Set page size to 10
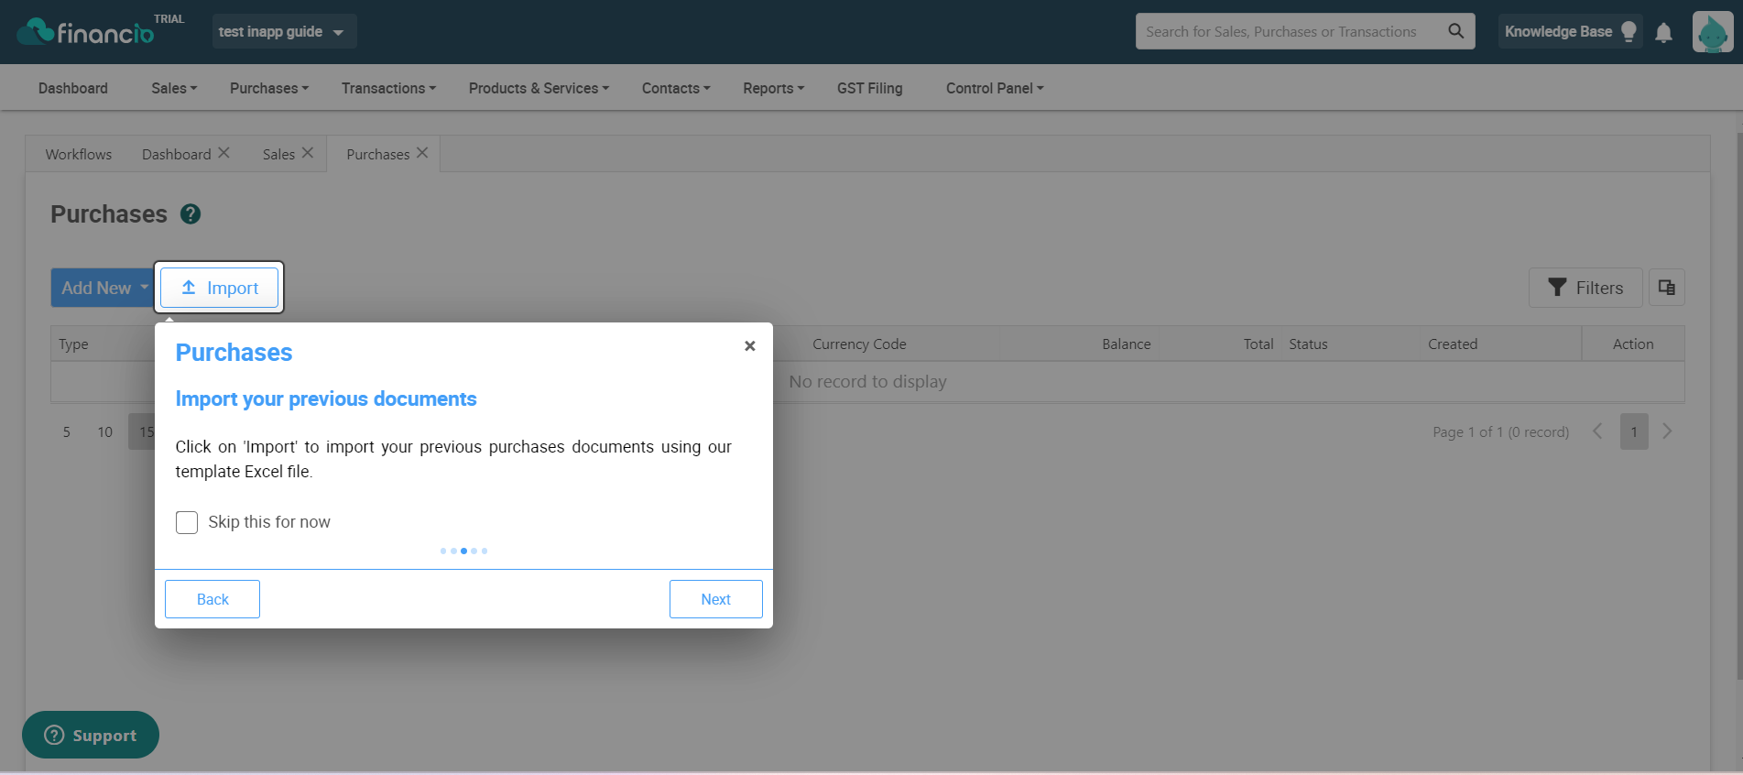 pos(105,431)
